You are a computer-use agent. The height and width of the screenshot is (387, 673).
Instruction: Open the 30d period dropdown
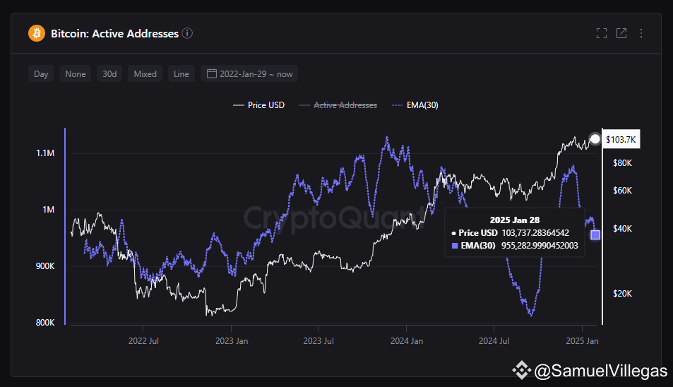(109, 73)
